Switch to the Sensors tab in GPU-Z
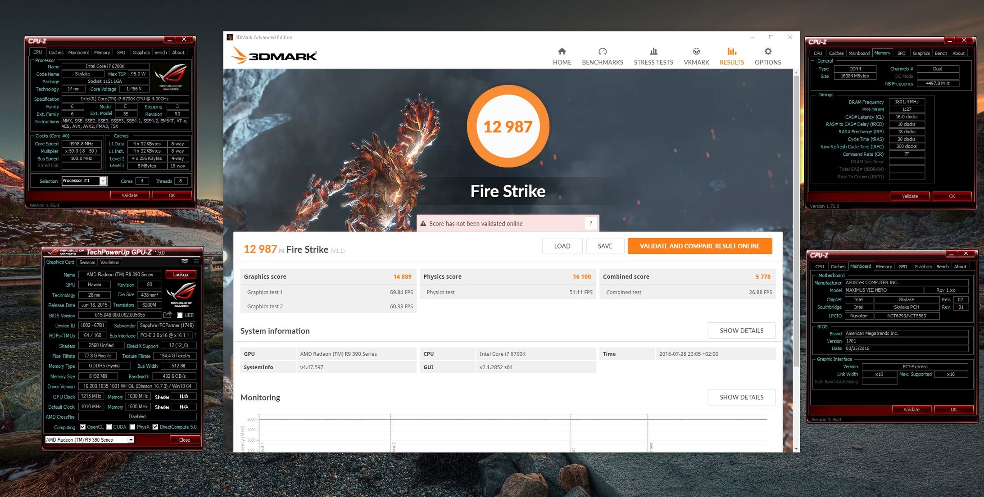The height and width of the screenshot is (497, 984). point(87,262)
